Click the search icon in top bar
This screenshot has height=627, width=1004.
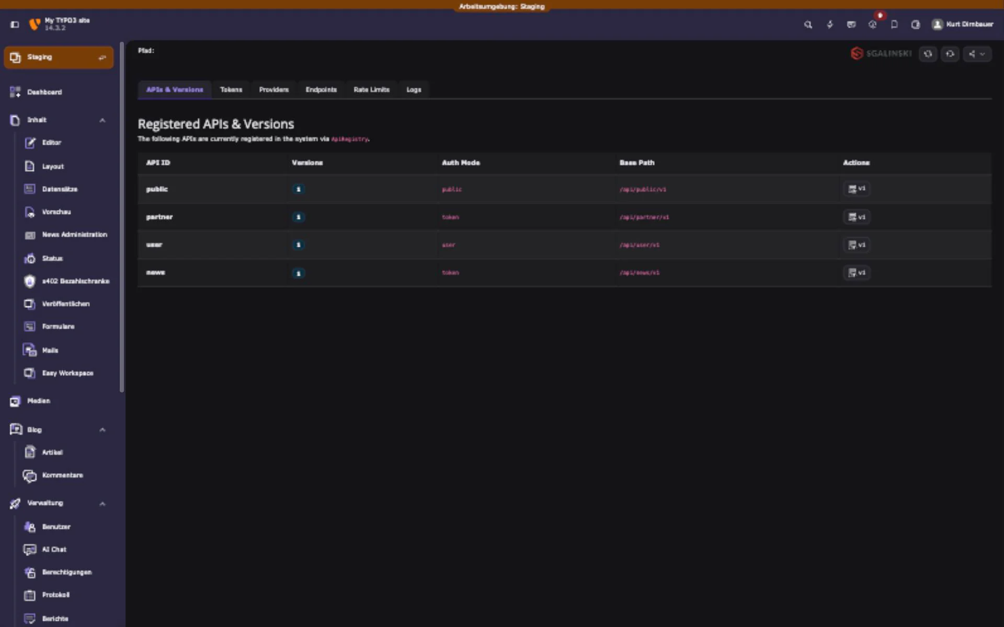[808, 25]
